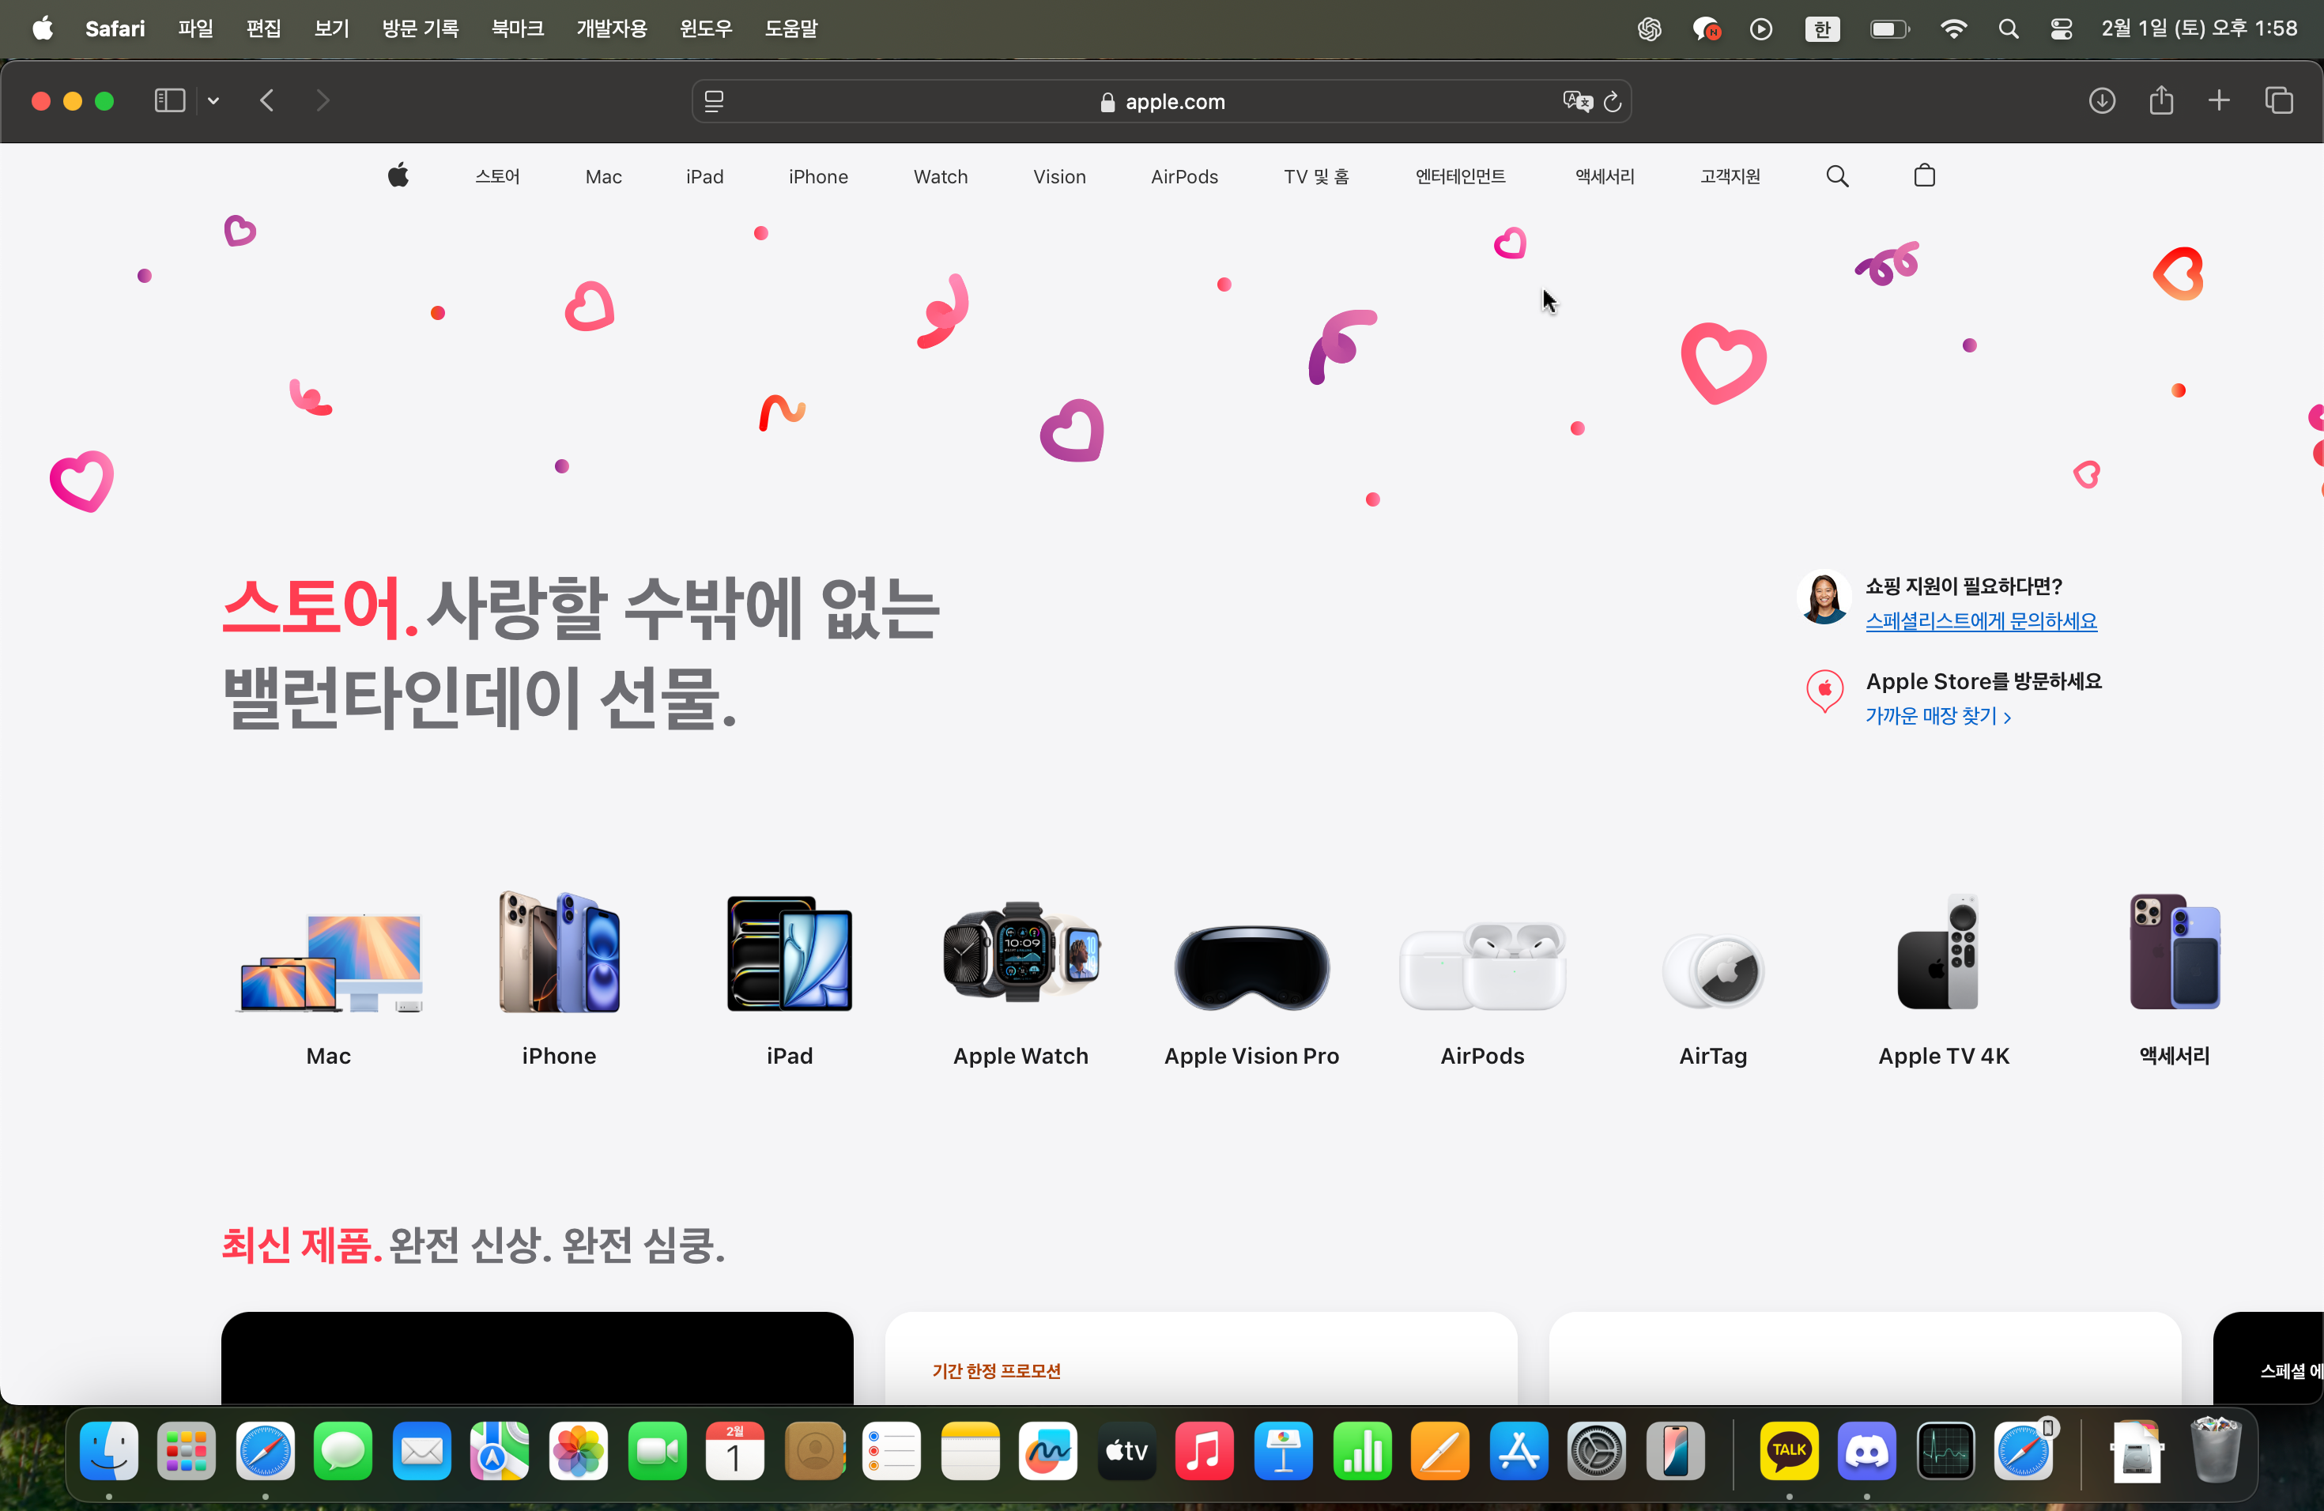Open the TV 및 홈 nav item
Image resolution: width=2324 pixels, height=1511 pixels.
click(x=1316, y=177)
